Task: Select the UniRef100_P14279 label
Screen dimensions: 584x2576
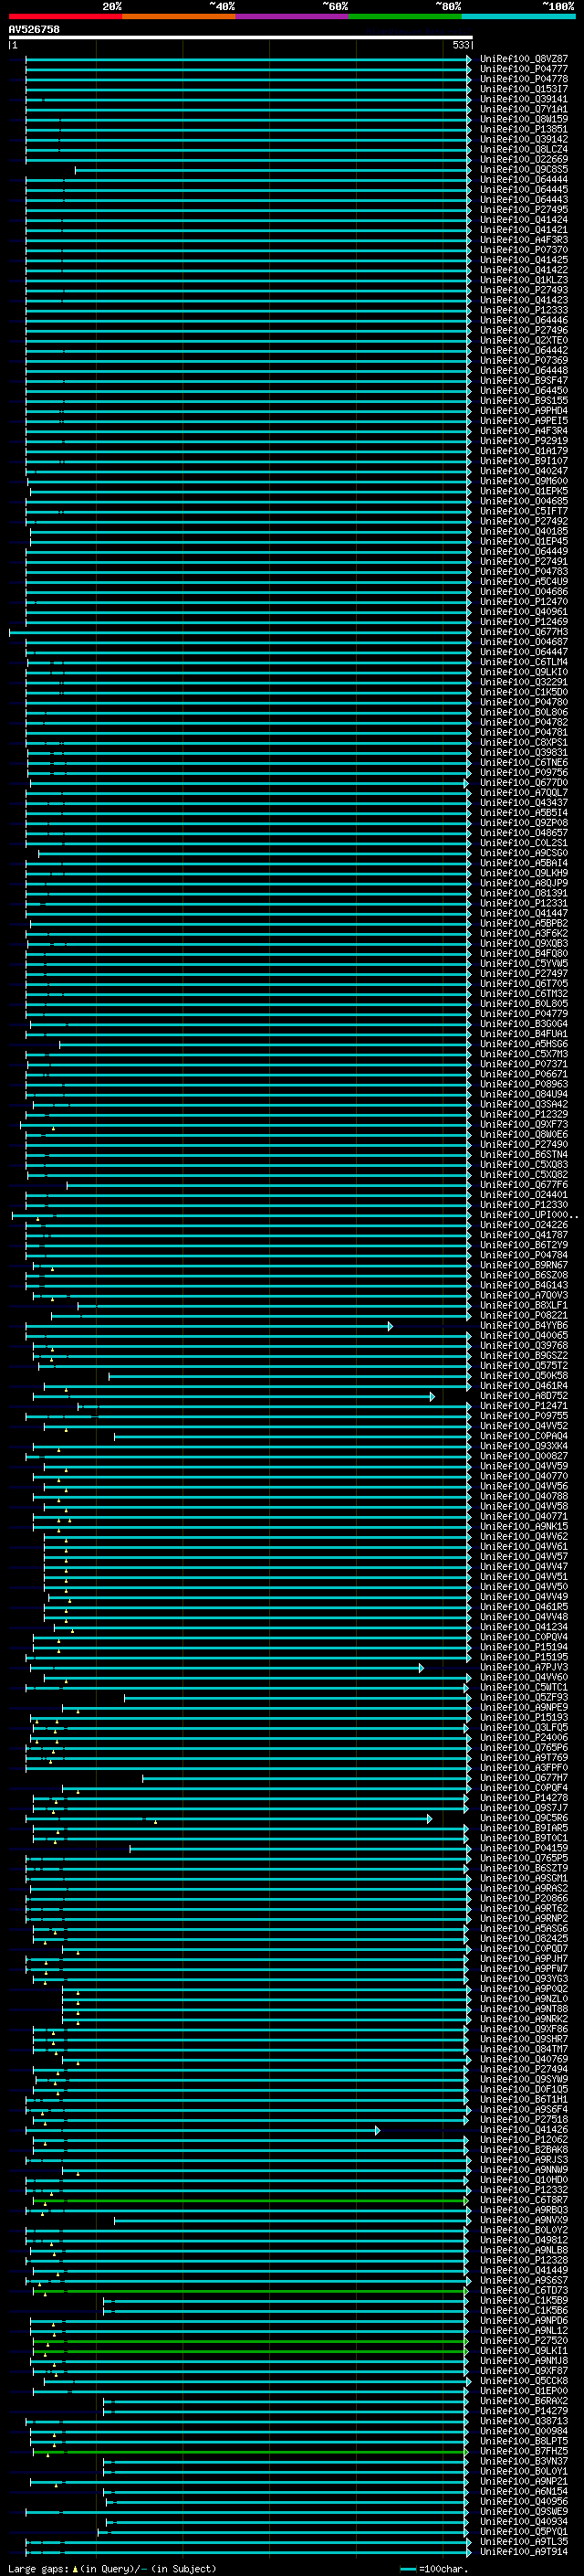Action: [x=524, y=2411]
